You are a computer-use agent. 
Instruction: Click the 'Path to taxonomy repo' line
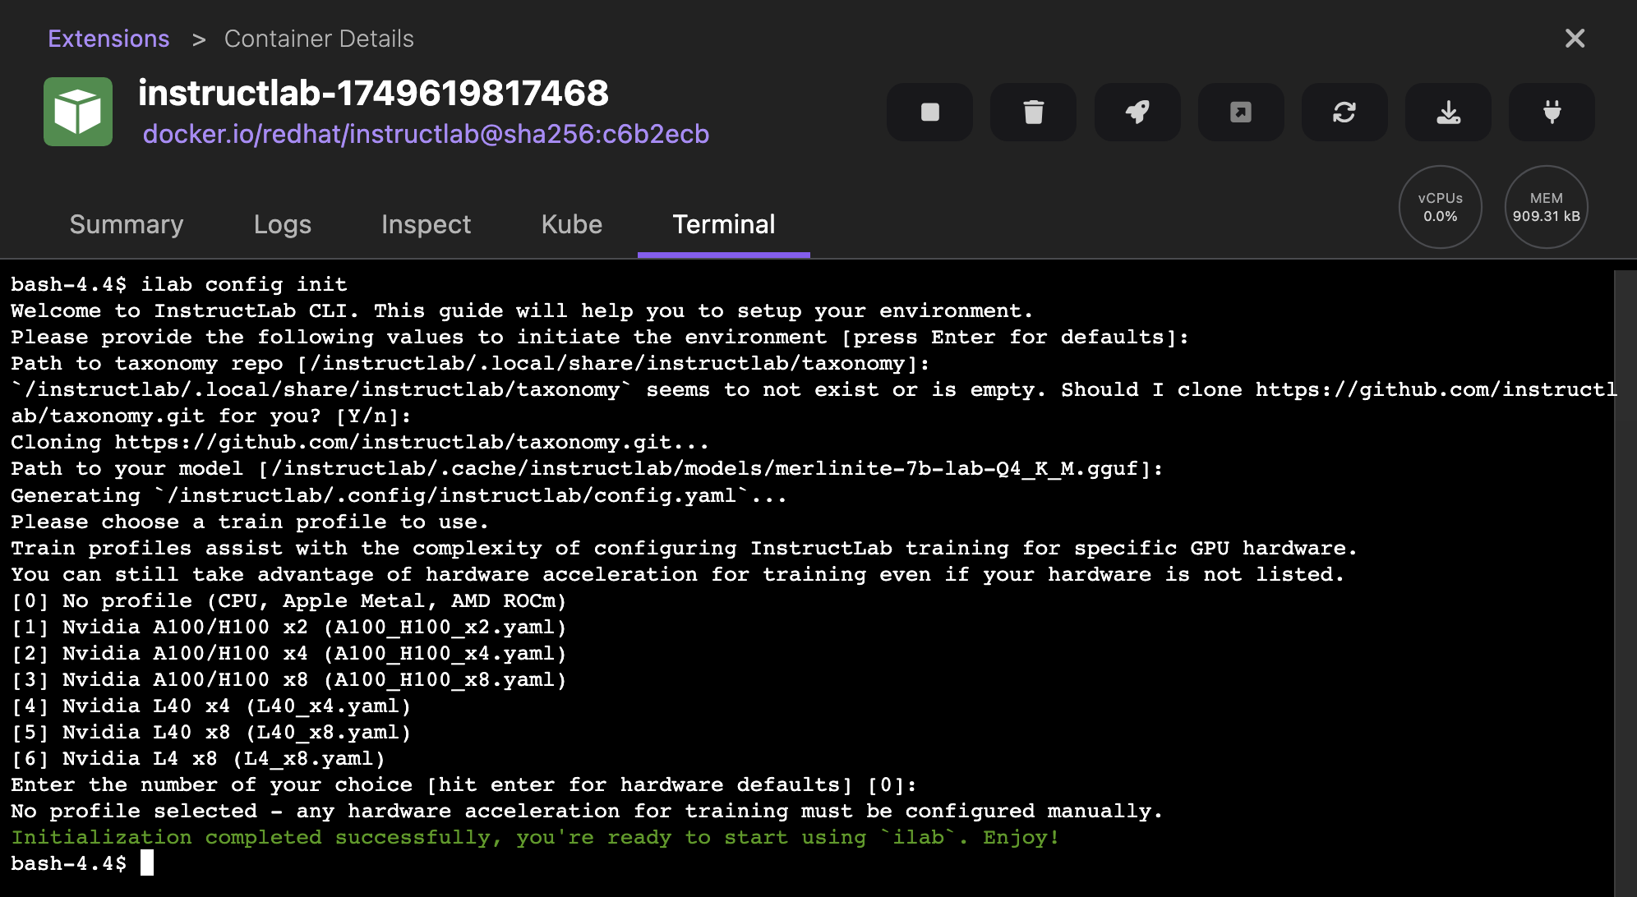point(470,363)
